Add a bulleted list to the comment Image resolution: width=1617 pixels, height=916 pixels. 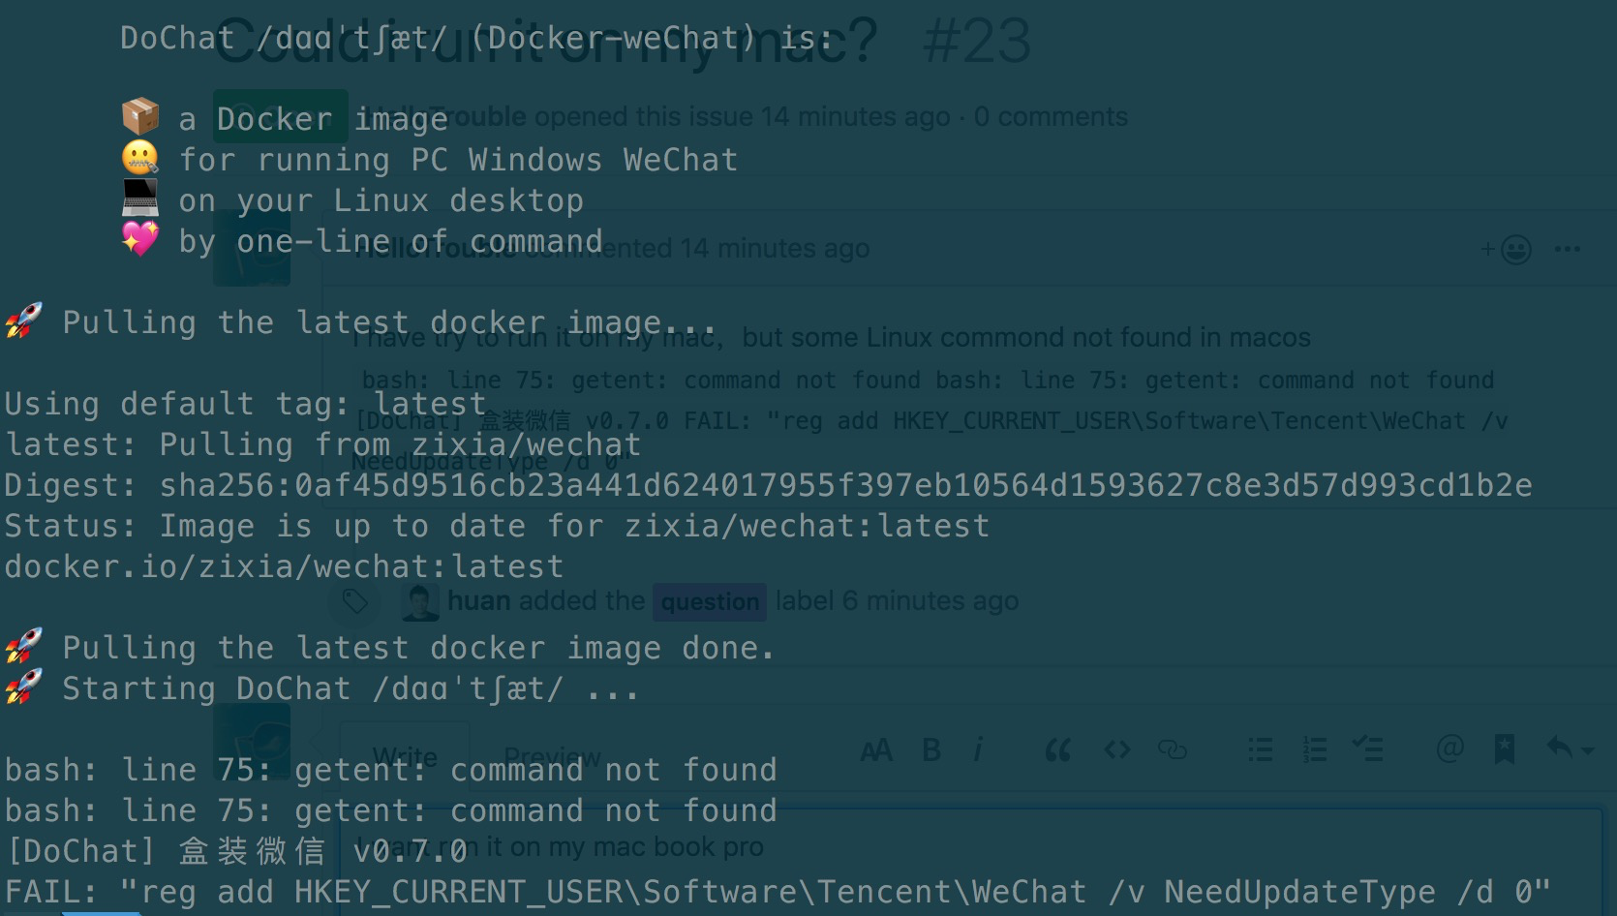pos(1260,748)
